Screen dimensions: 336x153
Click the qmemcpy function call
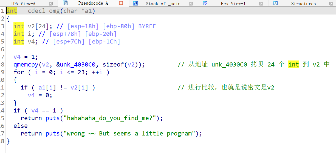[26, 65]
